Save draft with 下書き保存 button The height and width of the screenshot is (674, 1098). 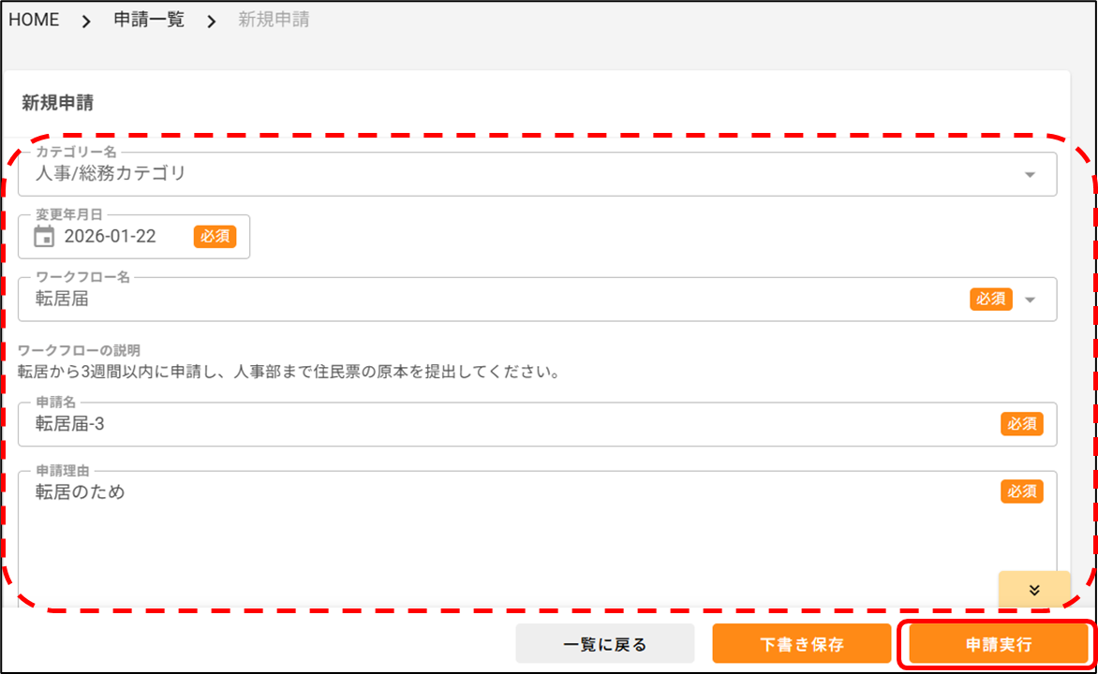coord(801,644)
